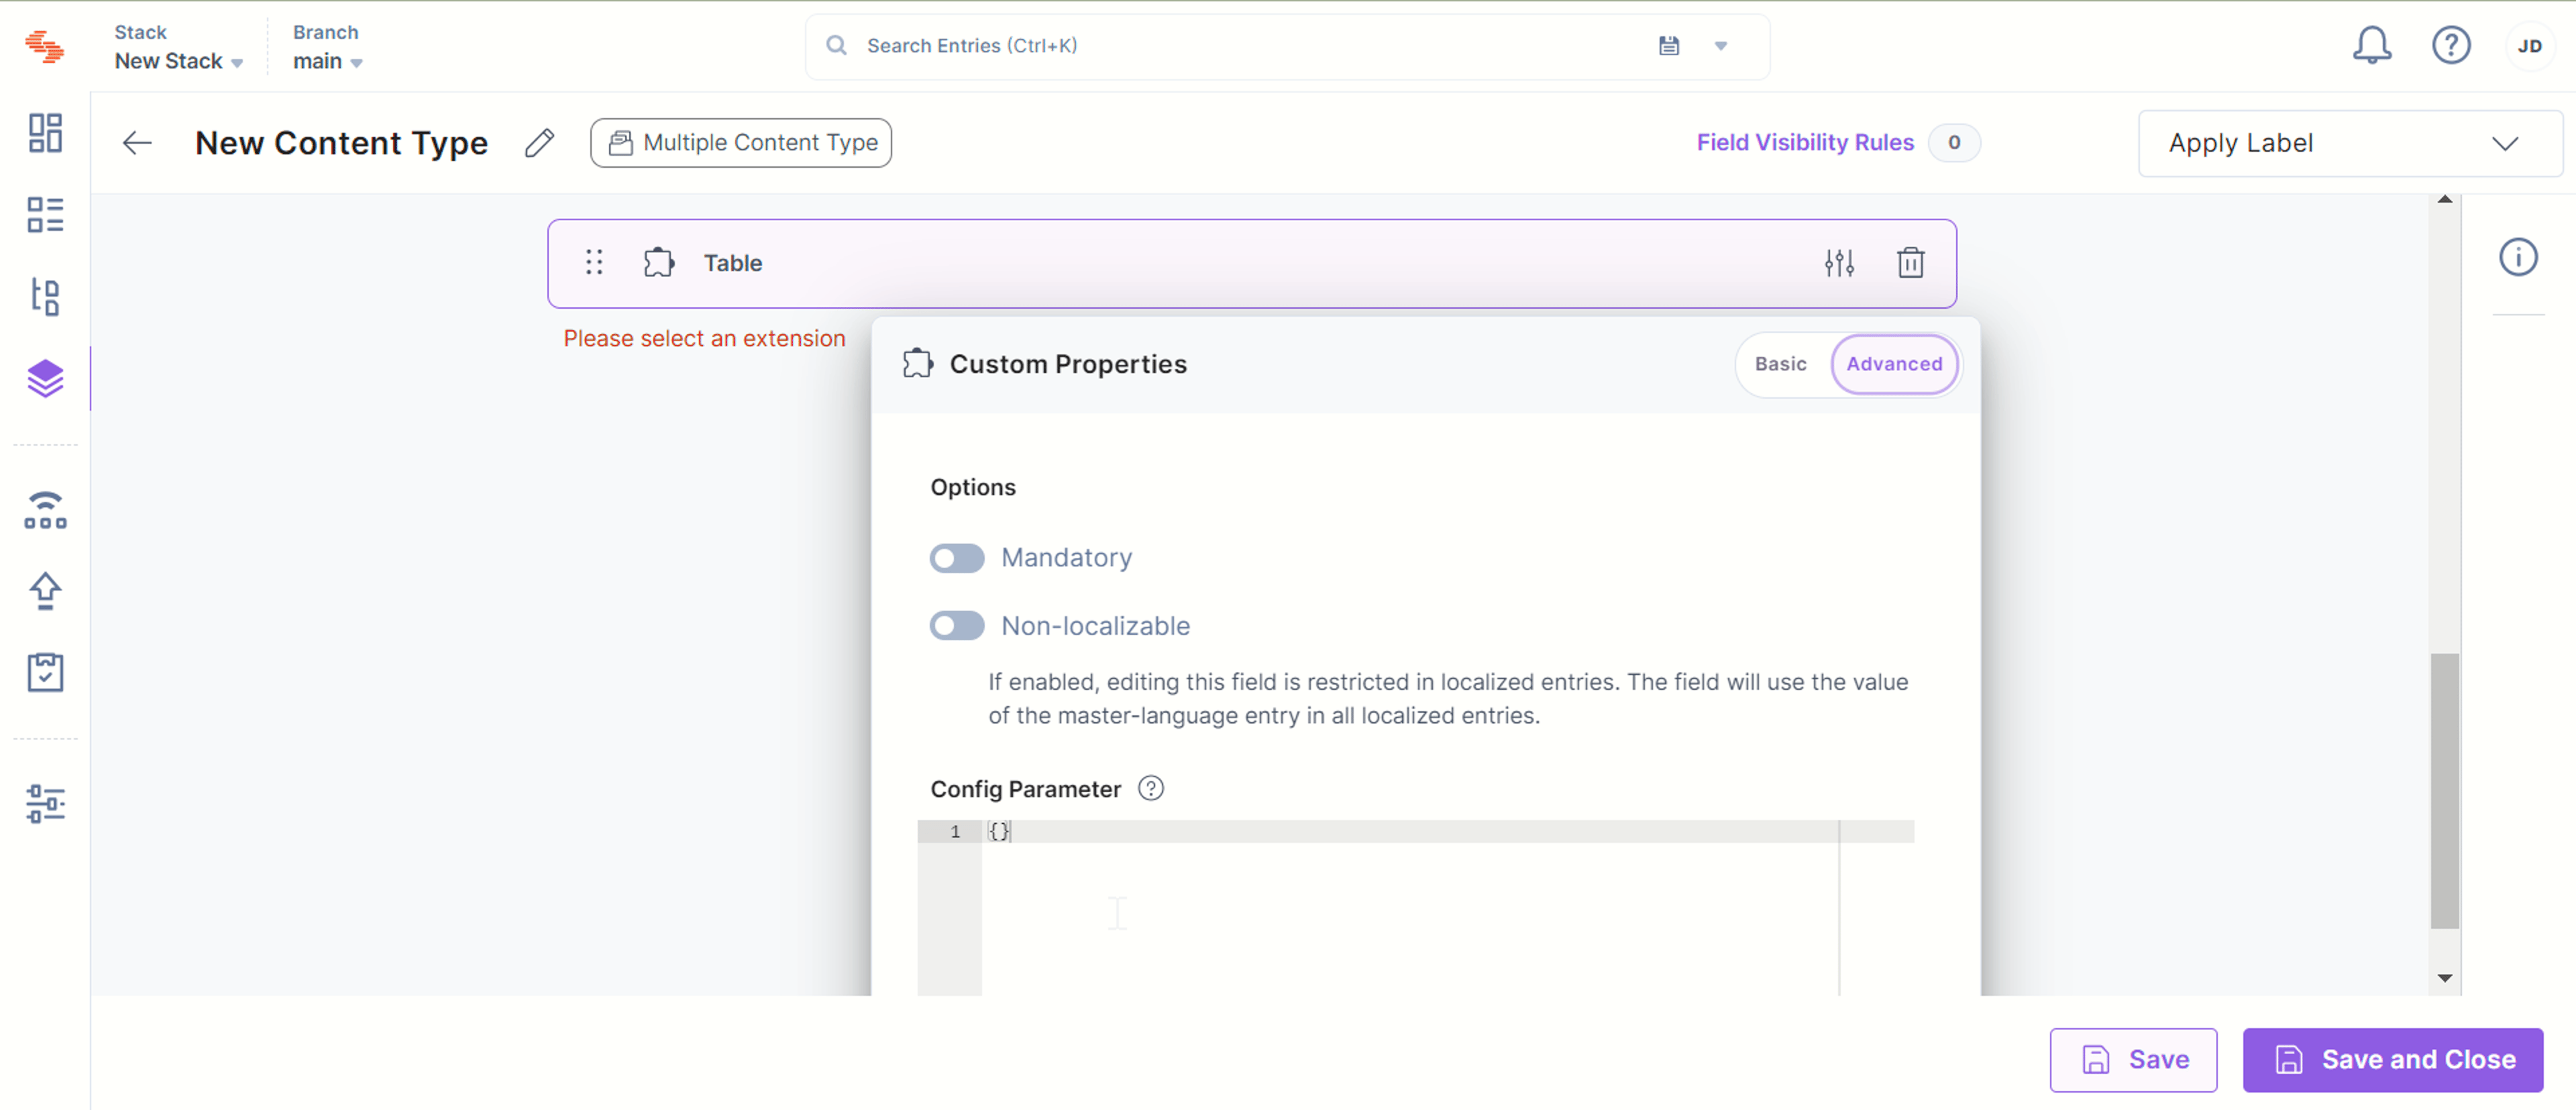Enable the Mandatory toggle
This screenshot has width=2576, height=1110.
pyautogui.click(x=957, y=558)
